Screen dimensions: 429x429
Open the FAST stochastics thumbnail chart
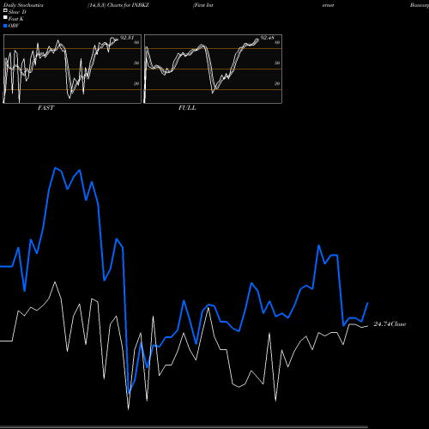(x=72, y=69)
